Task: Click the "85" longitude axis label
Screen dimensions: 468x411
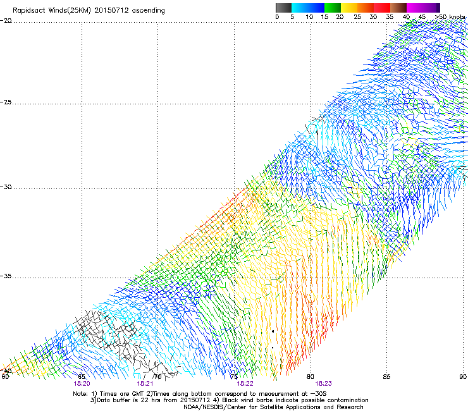Action: click(x=386, y=377)
